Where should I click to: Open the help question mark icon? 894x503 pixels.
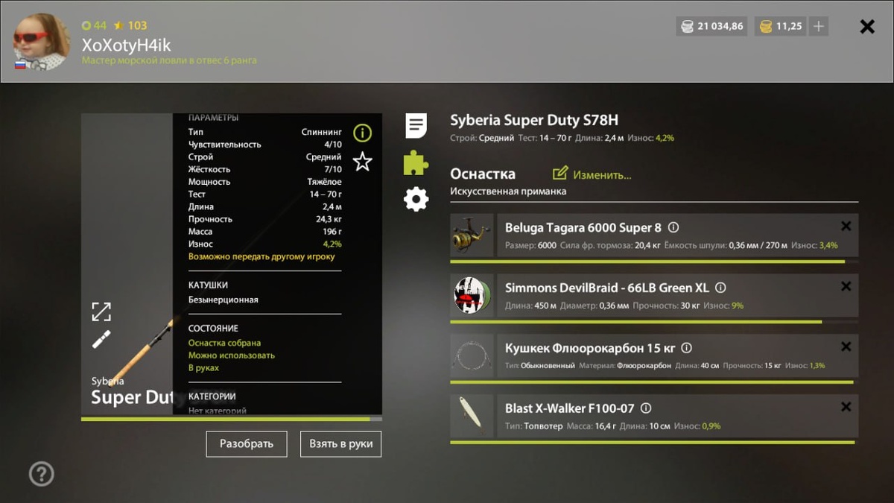(x=41, y=474)
